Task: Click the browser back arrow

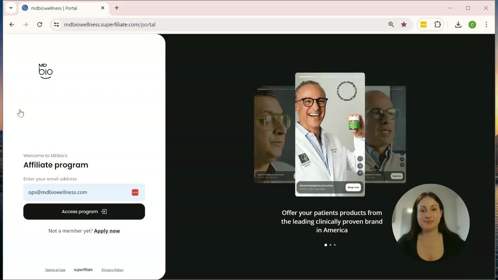Action: click(12, 24)
